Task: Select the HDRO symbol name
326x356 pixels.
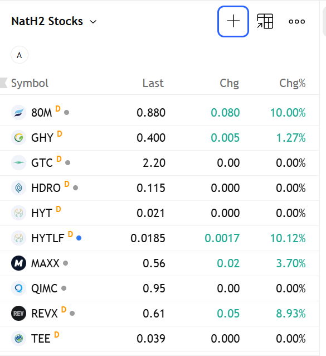Action: 46,188
